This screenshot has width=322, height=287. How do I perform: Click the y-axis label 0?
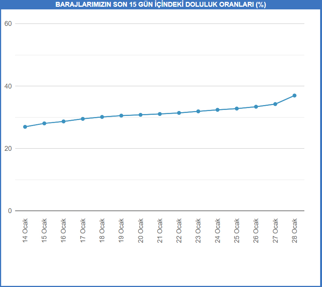point(10,211)
